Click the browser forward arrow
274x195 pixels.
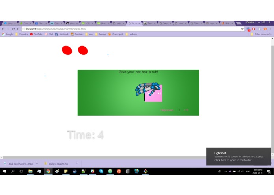pyautogui.click(x=8, y=29)
